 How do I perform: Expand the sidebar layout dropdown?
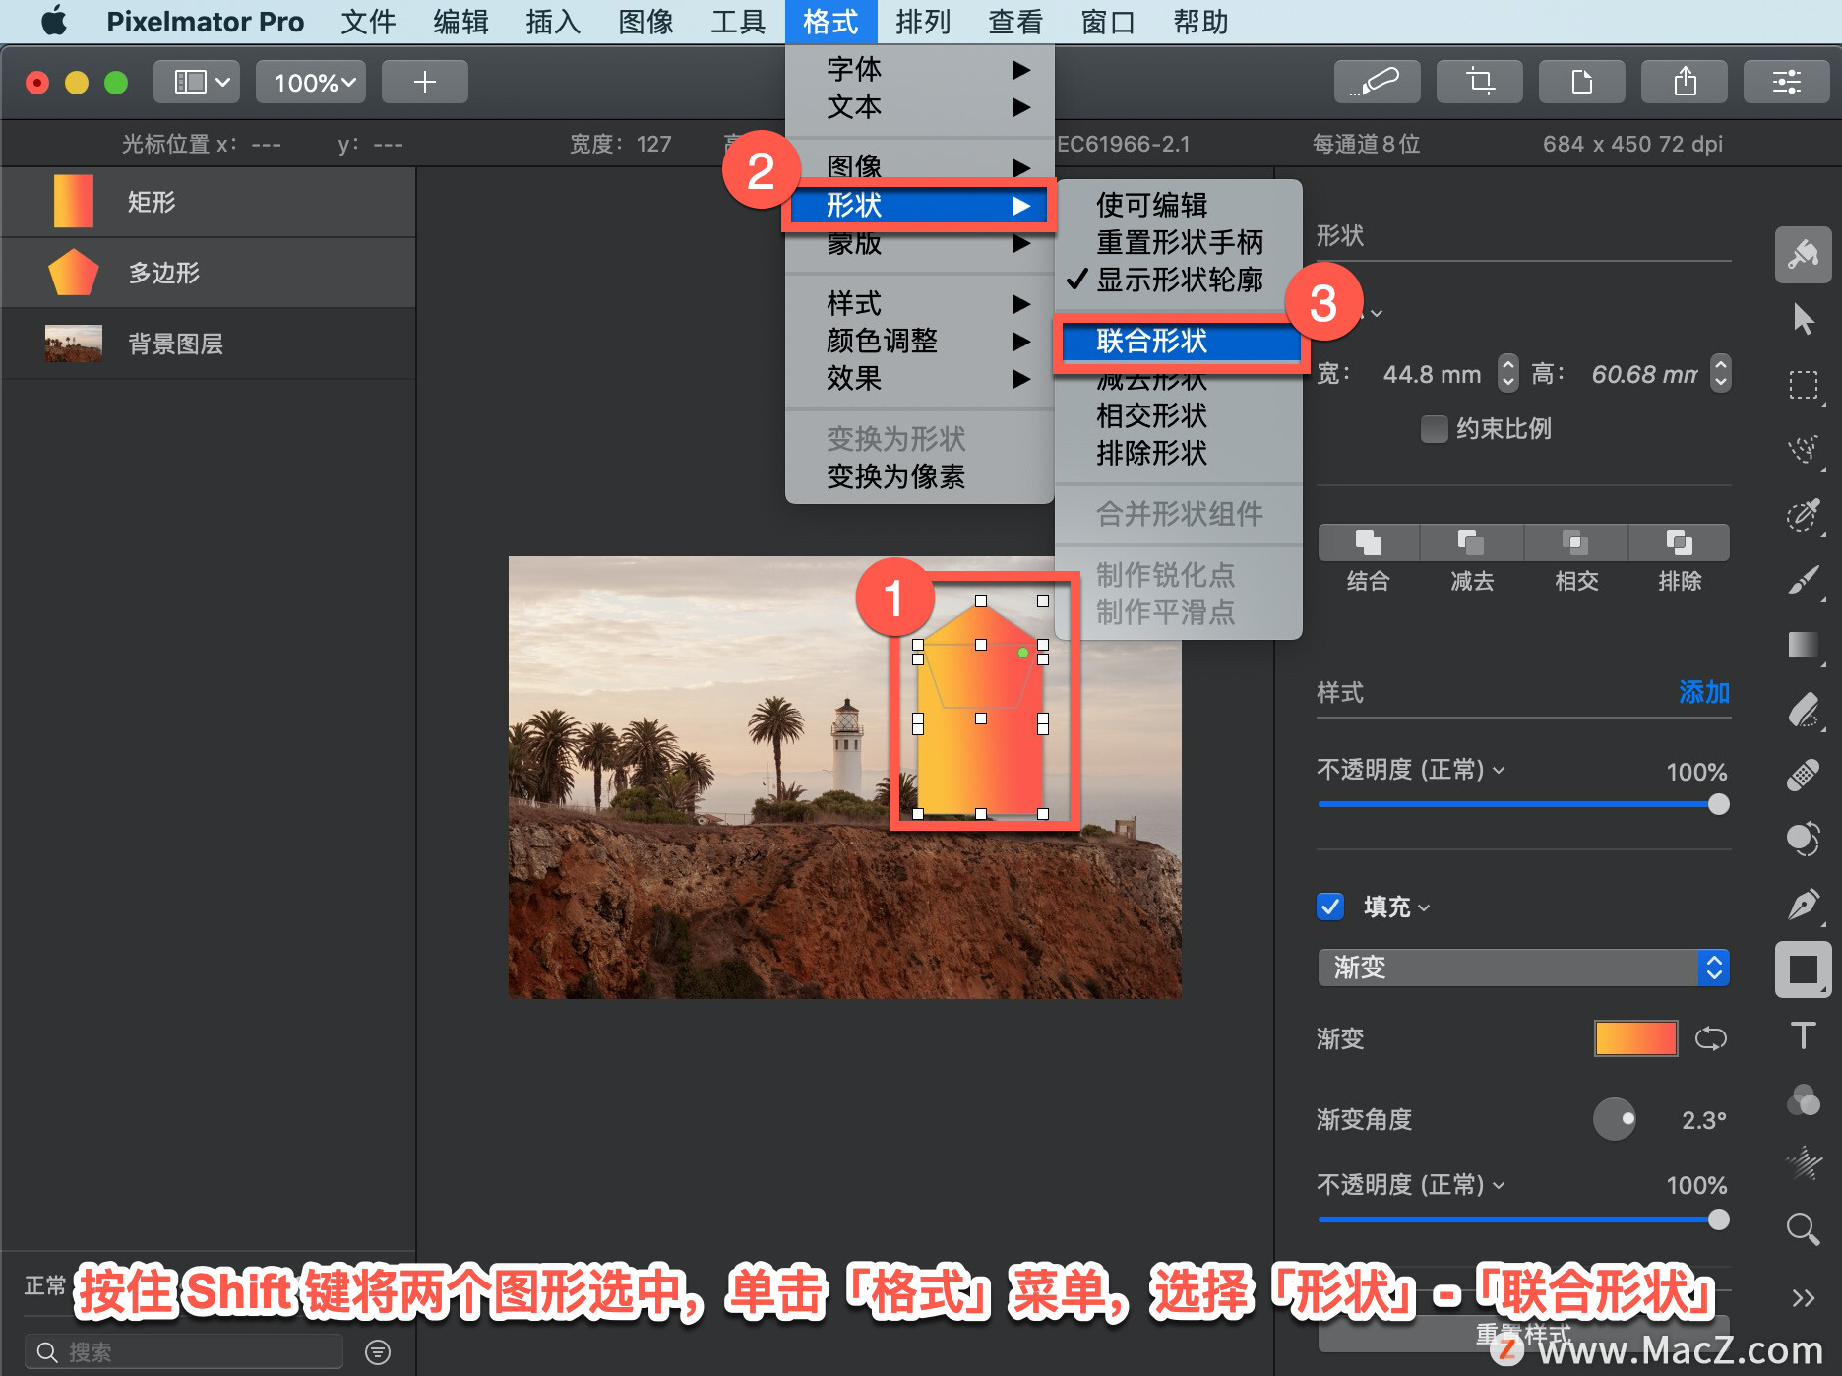click(x=201, y=82)
